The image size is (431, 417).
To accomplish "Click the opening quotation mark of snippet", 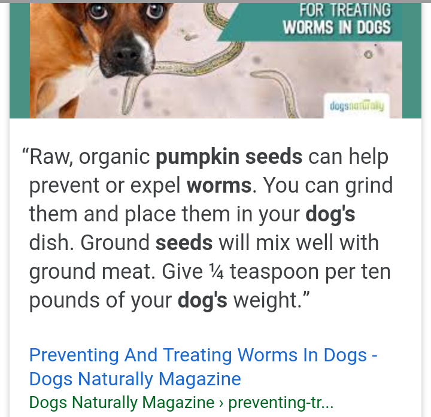I will tap(25, 151).
